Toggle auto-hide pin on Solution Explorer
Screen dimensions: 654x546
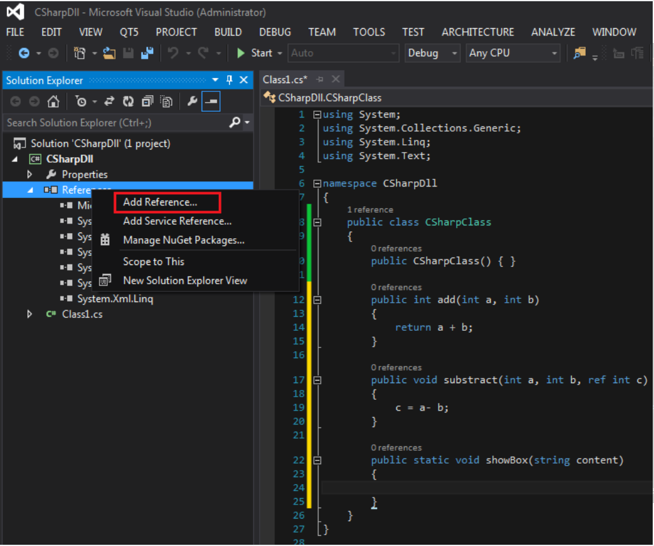pyautogui.click(x=230, y=80)
